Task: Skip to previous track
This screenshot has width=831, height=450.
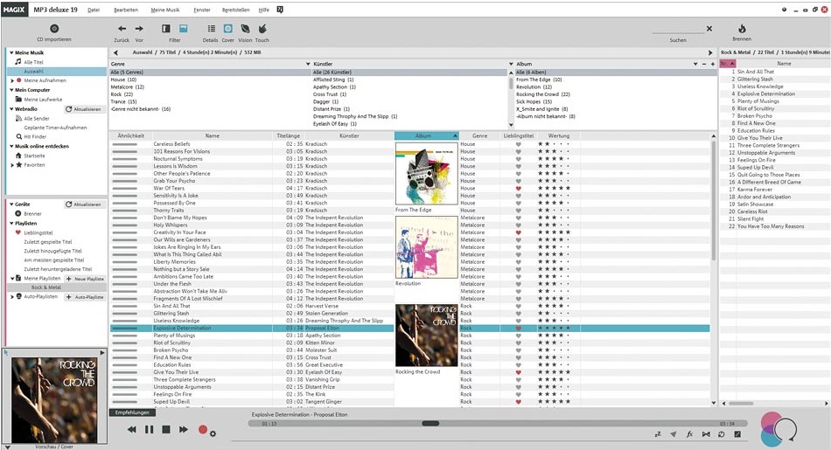Action: coord(131,429)
